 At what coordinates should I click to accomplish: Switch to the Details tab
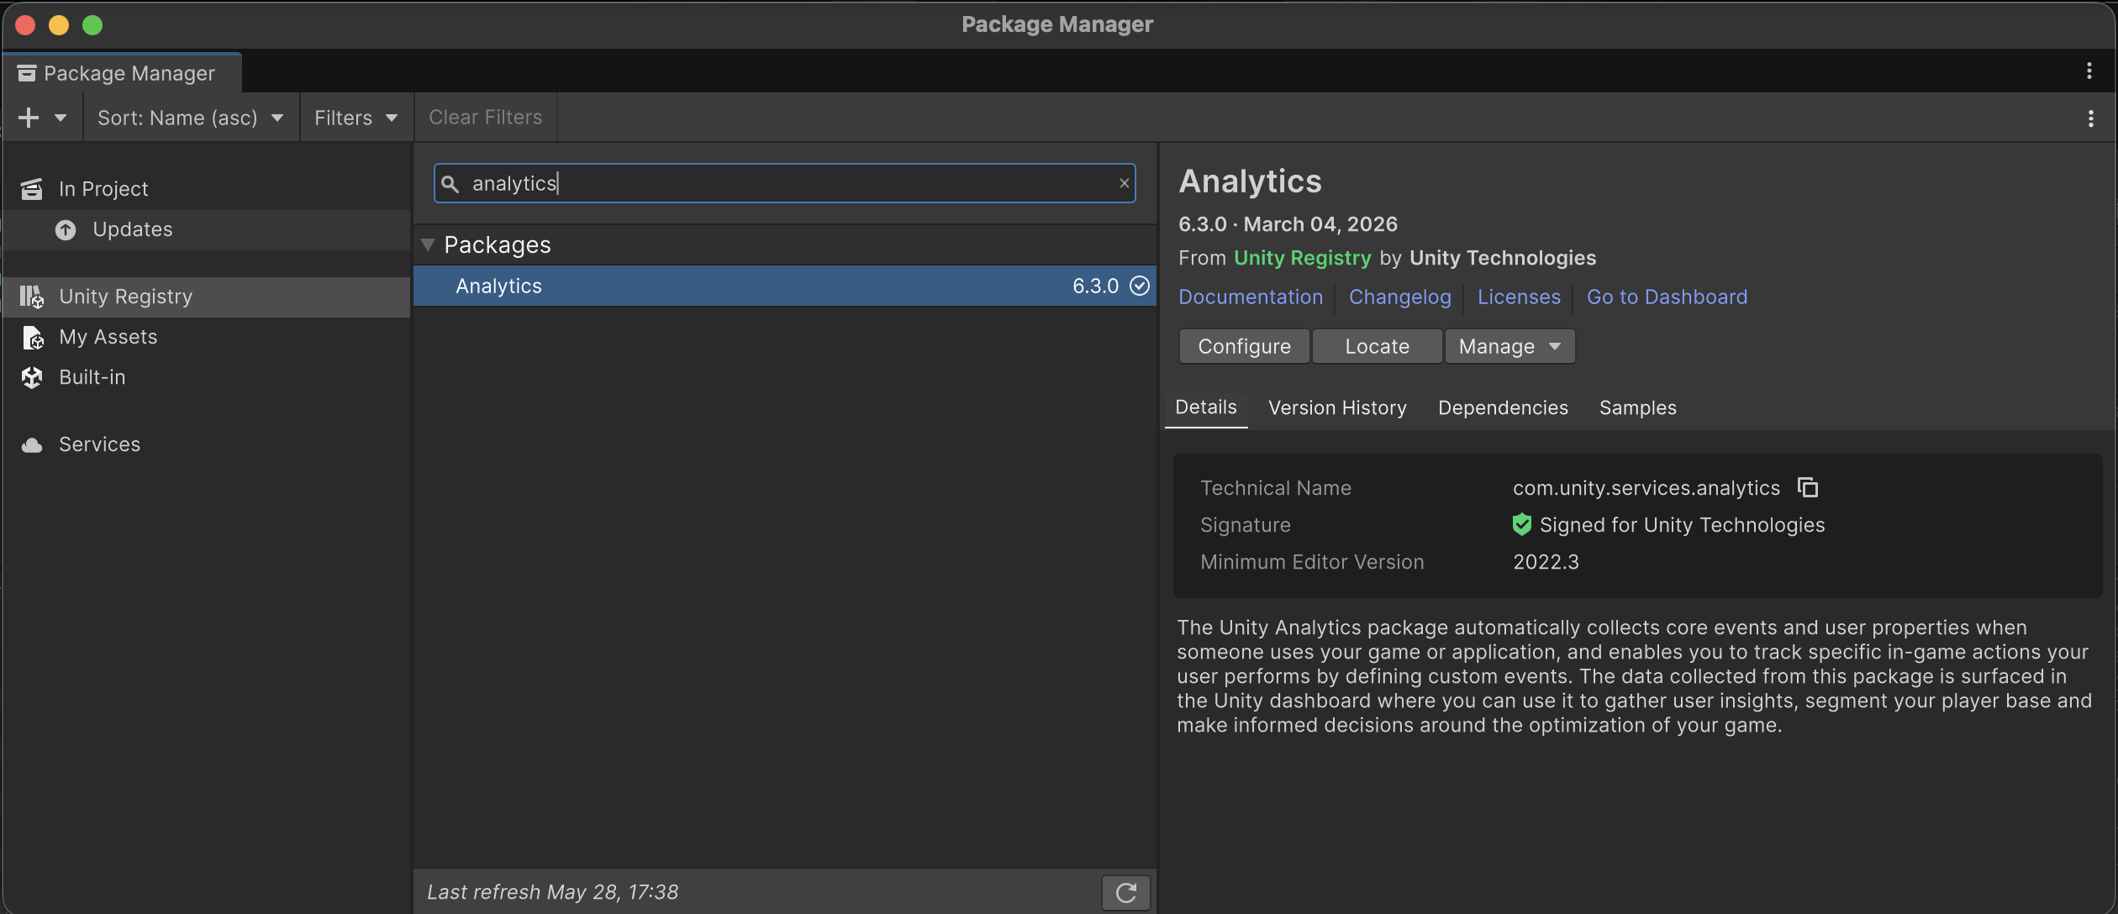1206,408
